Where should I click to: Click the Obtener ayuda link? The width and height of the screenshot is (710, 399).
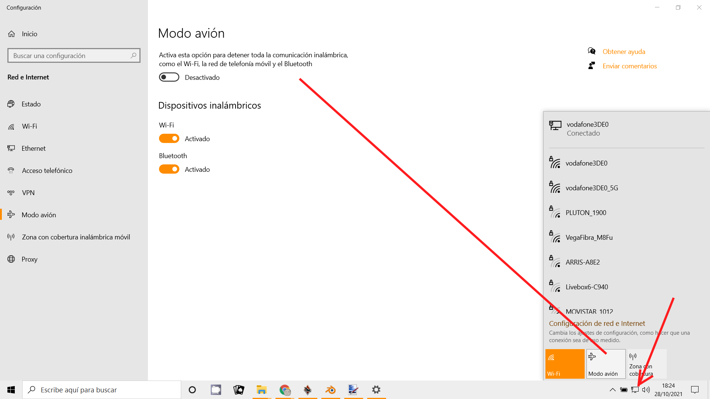click(623, 52)
